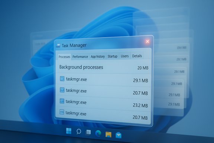Select the 20 MB total value
Screen dimensions: 214x143
(143, 68)
